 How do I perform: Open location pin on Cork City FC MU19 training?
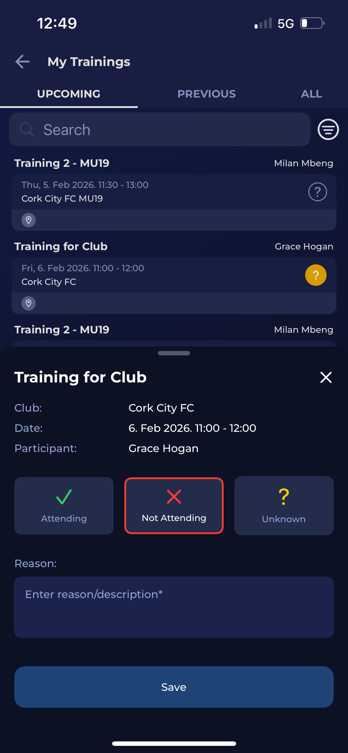pos(29,220)
